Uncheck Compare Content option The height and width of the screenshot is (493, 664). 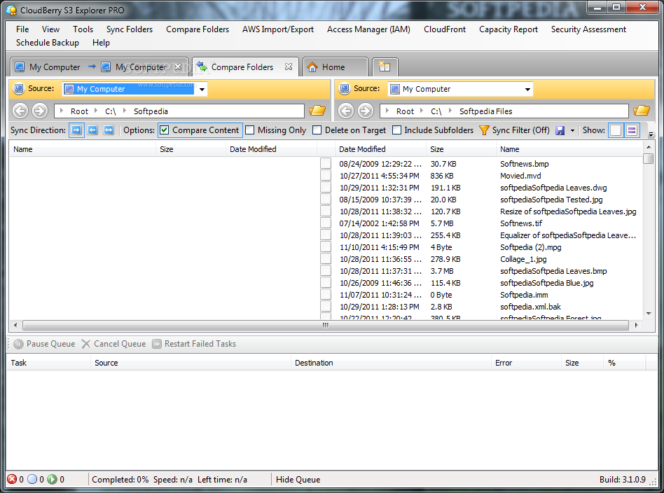(x=165, y=130)
